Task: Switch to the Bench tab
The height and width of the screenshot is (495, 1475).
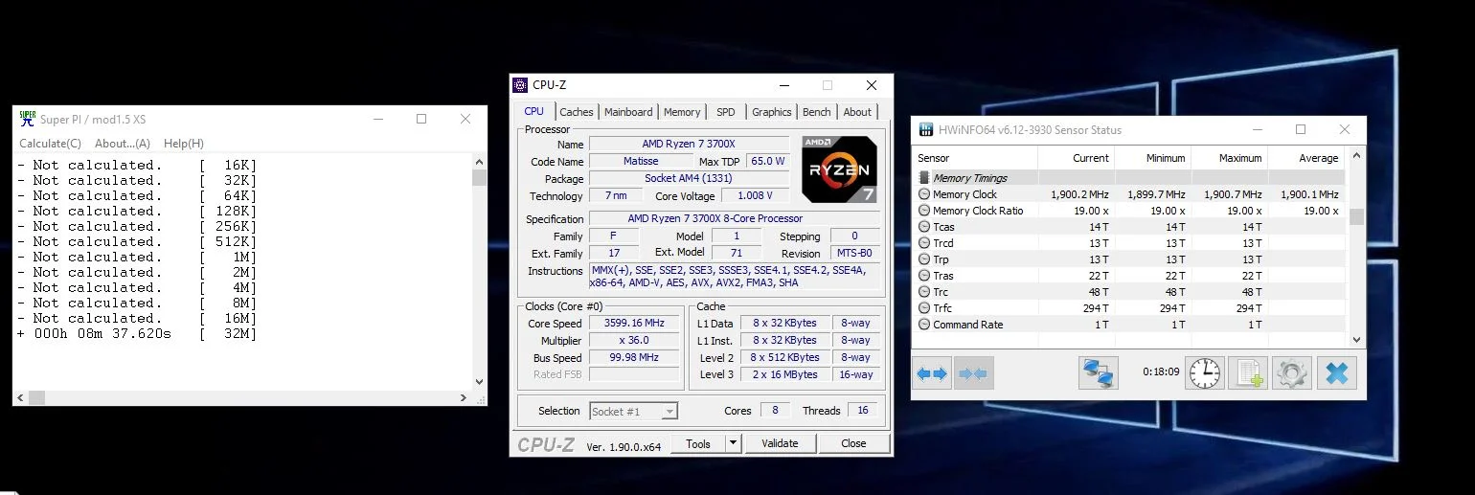Action: pyautogui.click(x=817, y=112)
